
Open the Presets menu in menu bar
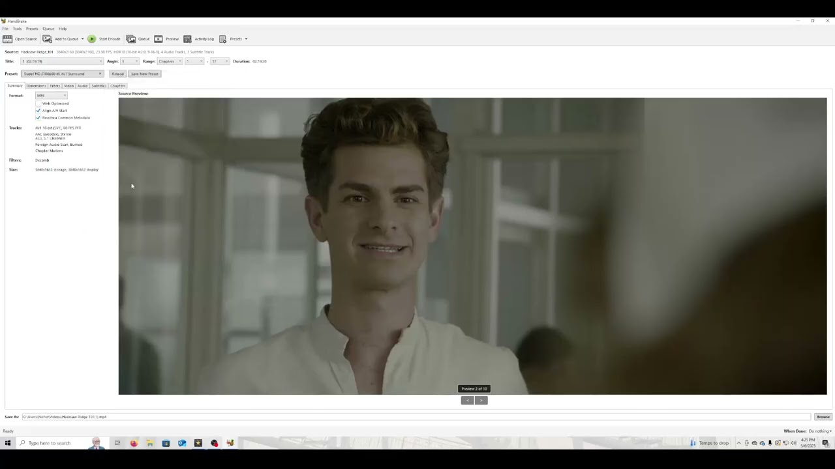32,29
